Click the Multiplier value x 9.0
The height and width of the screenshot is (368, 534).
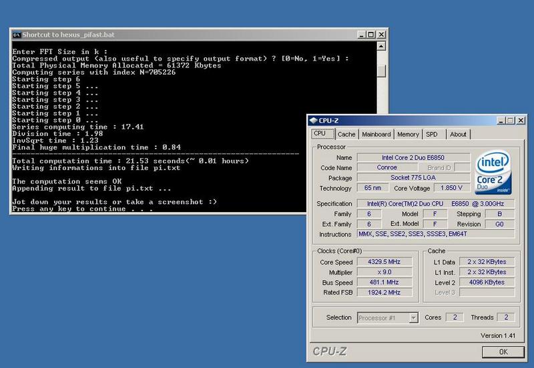click(384, 272)
